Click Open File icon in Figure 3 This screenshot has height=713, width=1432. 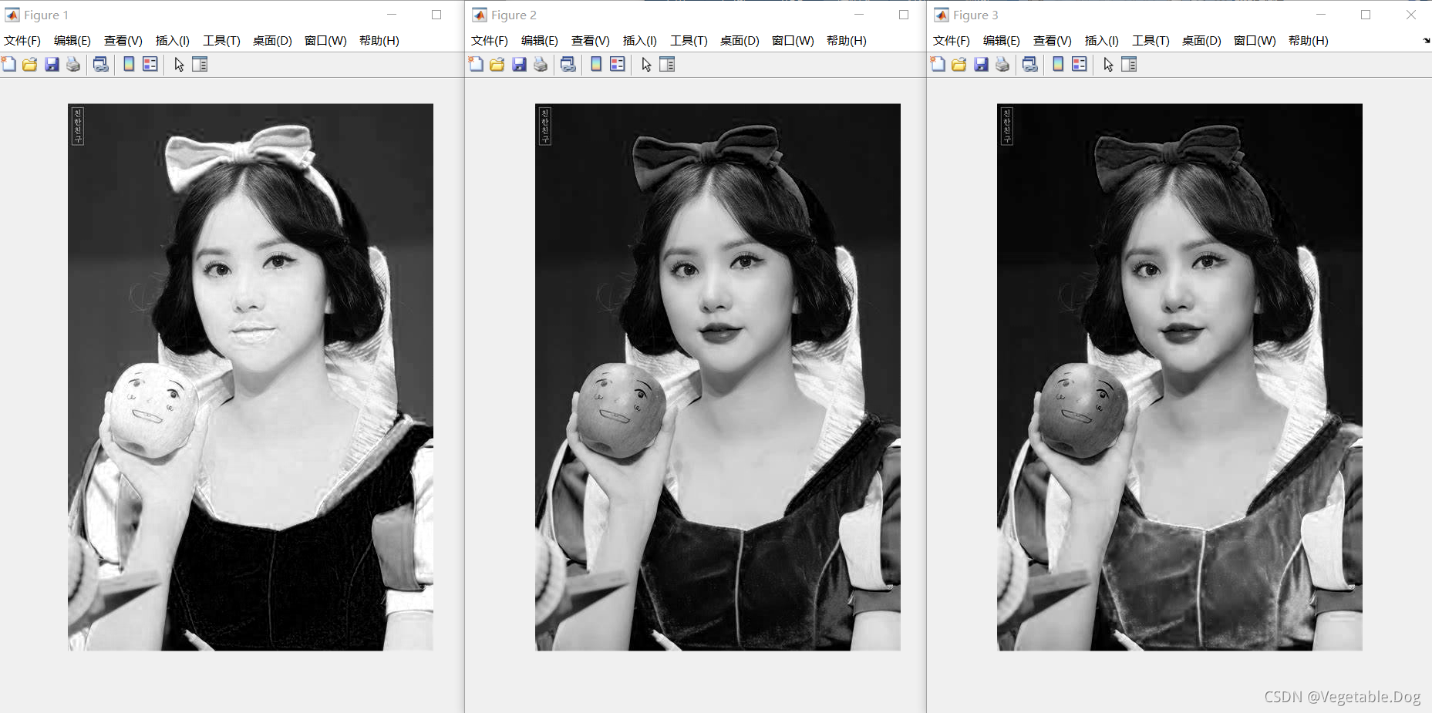pyautogui.click(x=959, y=64)
